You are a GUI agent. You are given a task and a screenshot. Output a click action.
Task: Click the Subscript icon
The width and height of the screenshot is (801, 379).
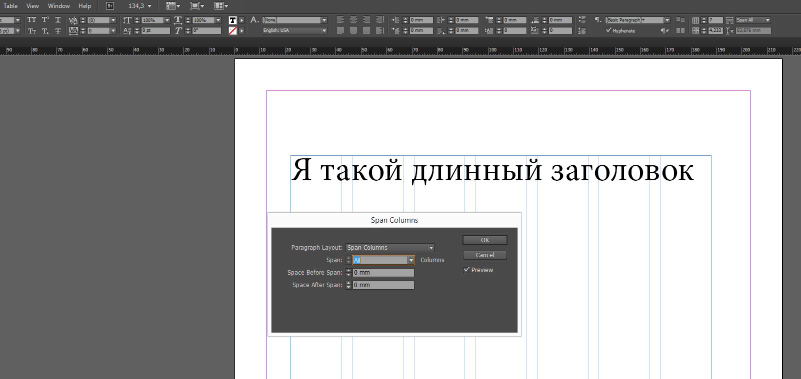(45, 31)
